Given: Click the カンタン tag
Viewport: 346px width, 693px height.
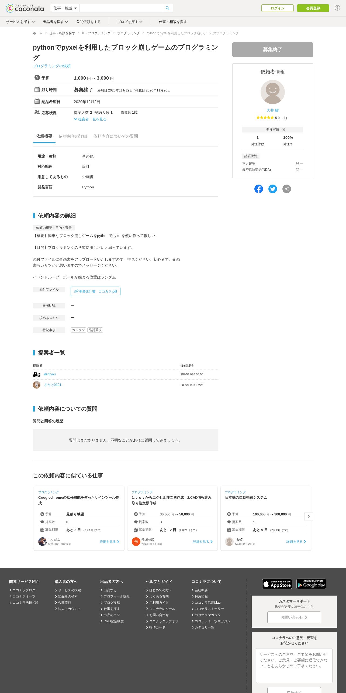Looking at the screenshot, I should click(78, 330).
